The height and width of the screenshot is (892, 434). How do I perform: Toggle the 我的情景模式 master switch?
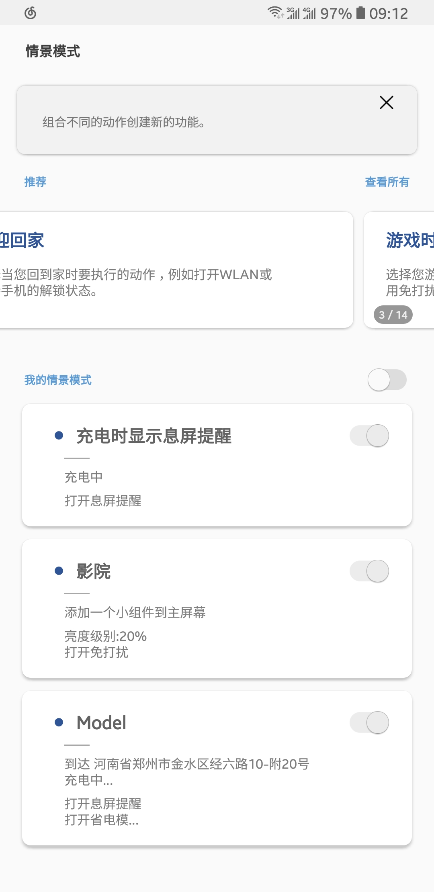pyautogui.click(x=387, y=380)
